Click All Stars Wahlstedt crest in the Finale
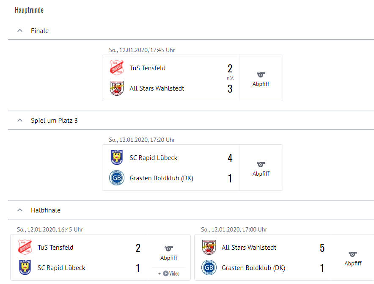 tap(117, 88)
